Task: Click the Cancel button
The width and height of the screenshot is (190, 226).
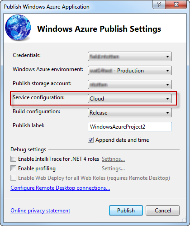Action: pos(163,210)
